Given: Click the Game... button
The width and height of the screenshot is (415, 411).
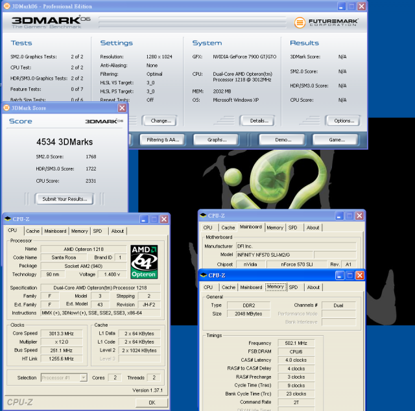Looking at the screenshot, I should [x=337, y=140].
